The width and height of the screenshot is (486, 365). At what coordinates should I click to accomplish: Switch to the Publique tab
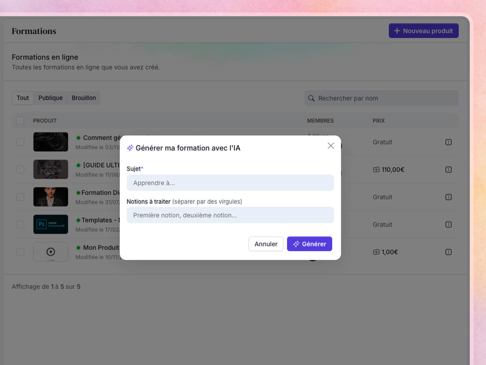coord(51,98)
